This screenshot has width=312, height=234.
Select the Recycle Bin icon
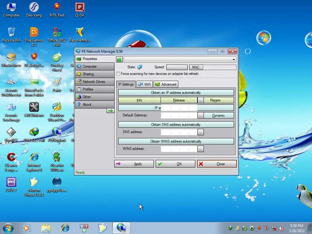coord(11,35)
